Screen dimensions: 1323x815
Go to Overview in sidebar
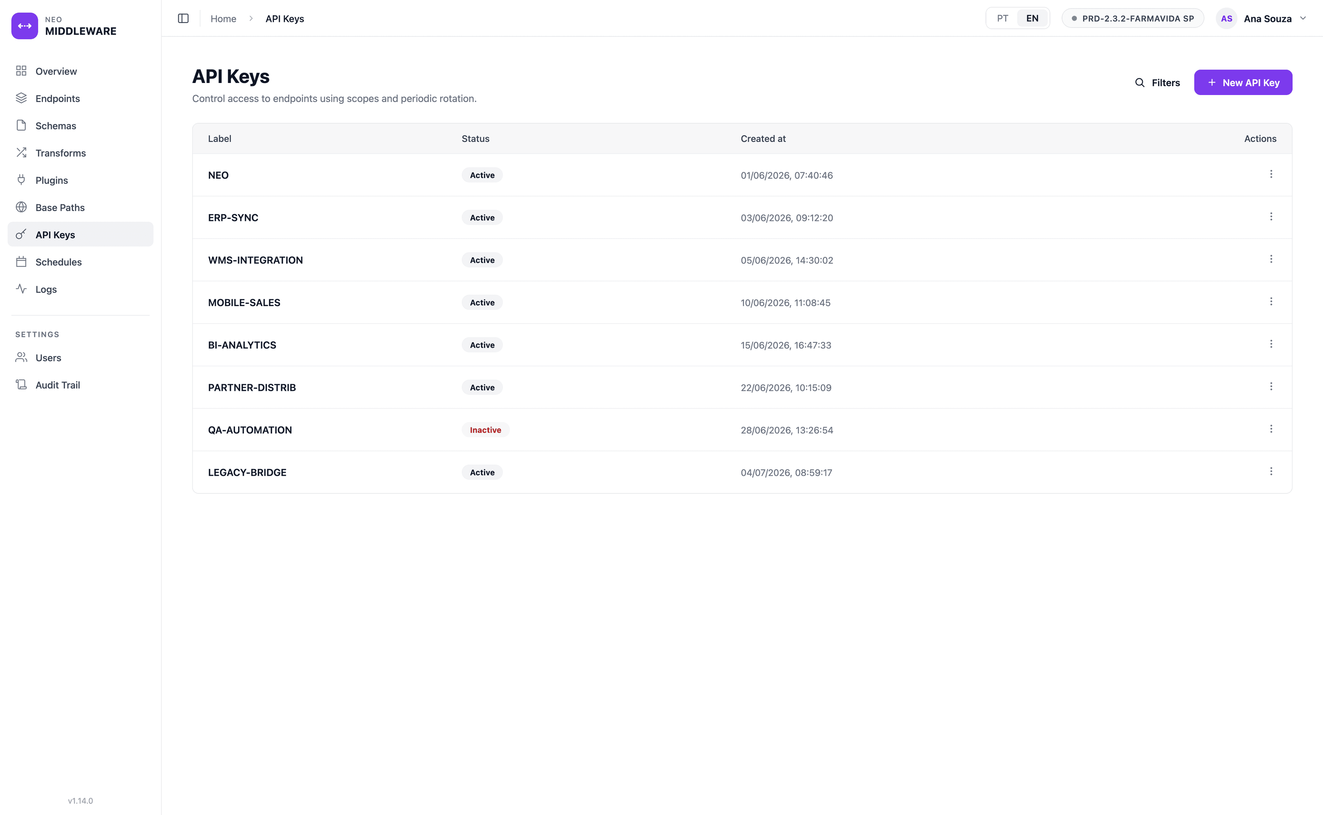[80, 71]
